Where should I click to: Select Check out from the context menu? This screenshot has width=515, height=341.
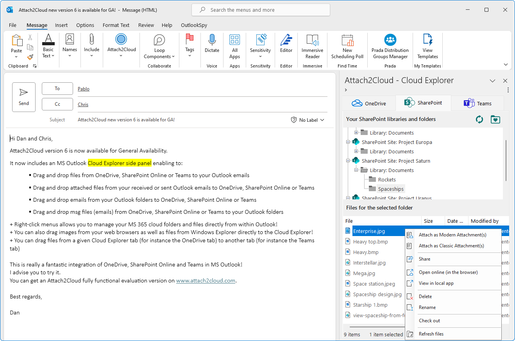[x=429, y=321]
